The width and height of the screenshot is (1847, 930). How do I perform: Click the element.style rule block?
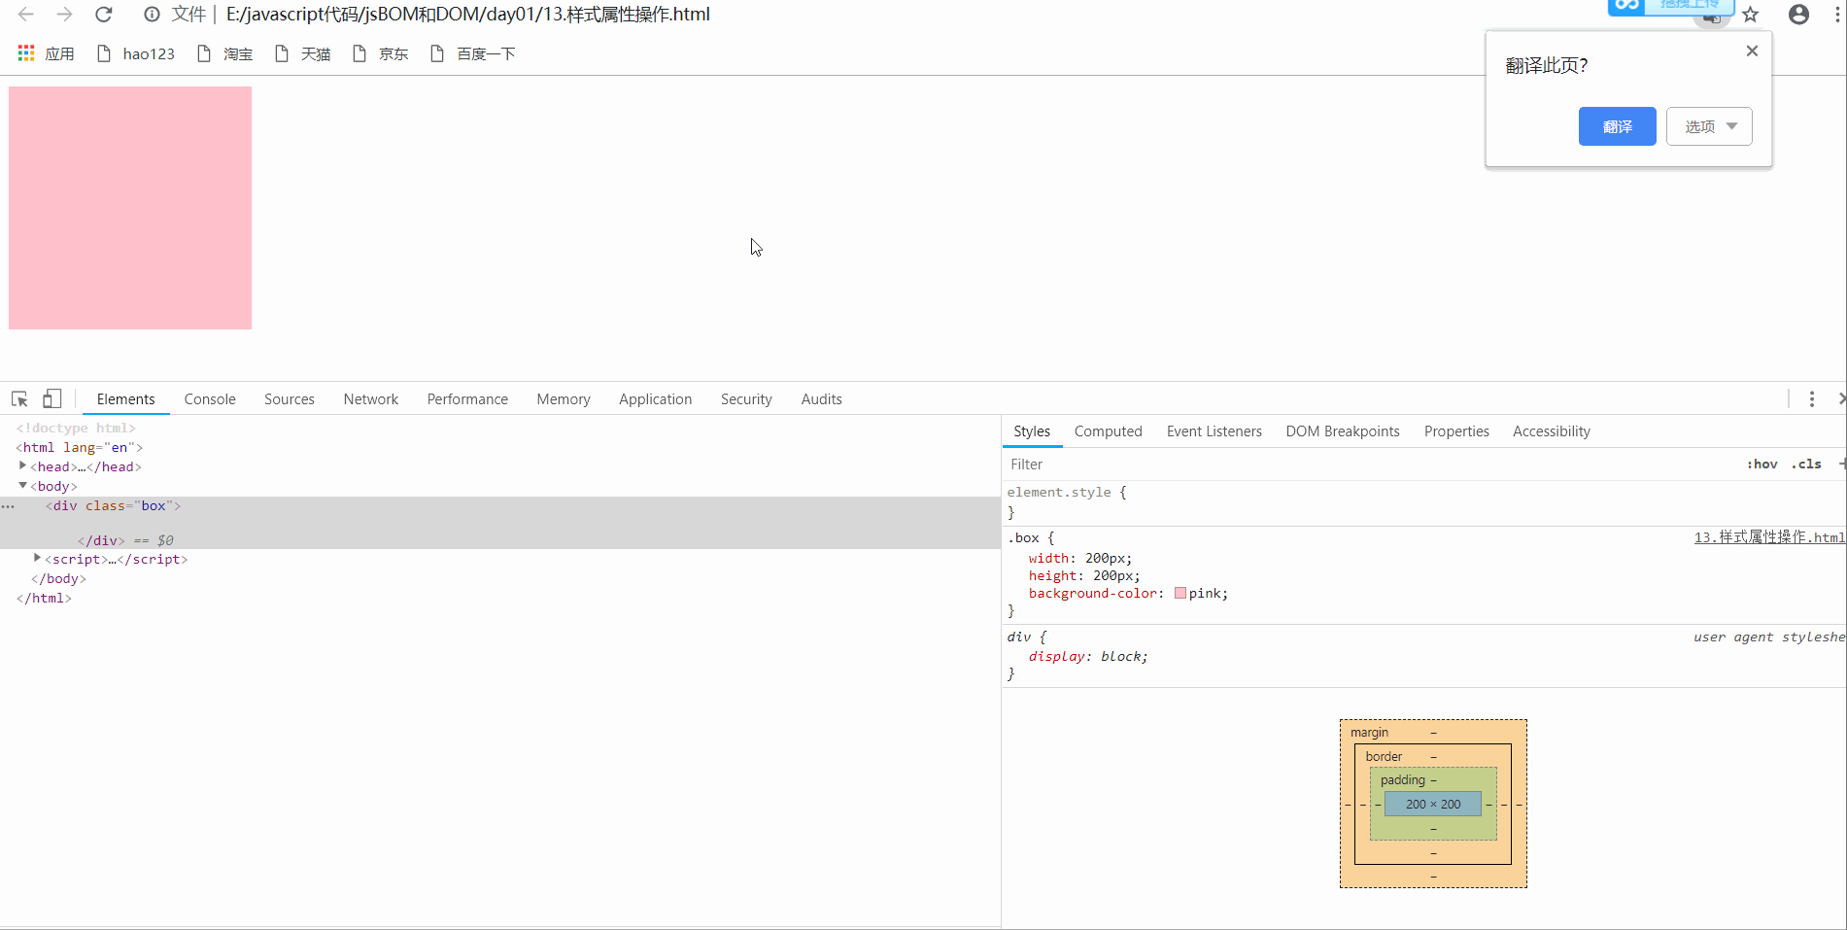click(1423, 502)
